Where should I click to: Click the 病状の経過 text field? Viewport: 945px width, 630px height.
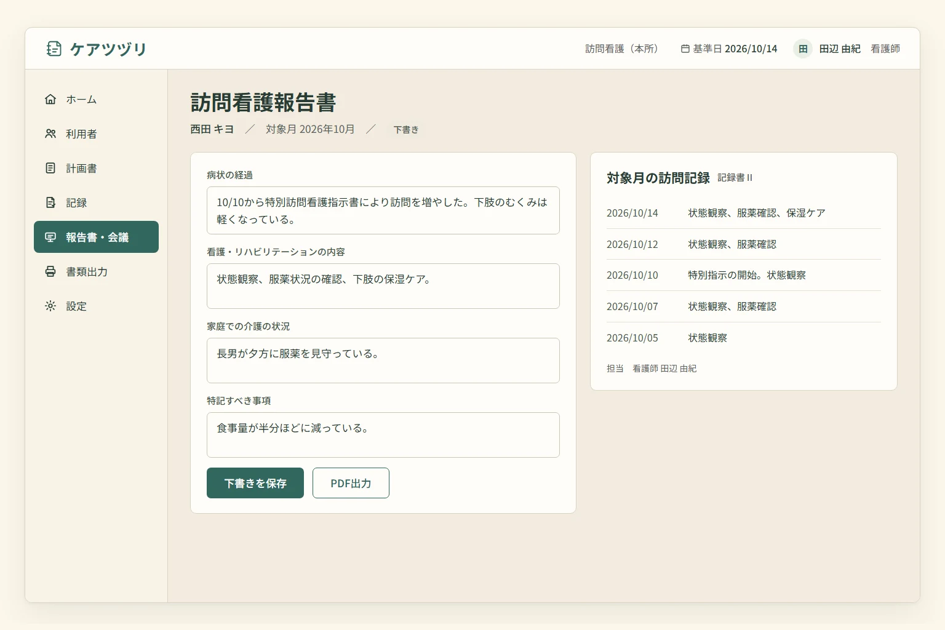383,210
